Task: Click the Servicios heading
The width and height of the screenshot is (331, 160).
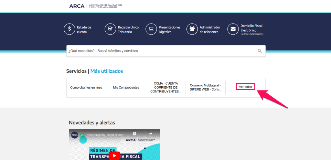Action: coord(76,71)
